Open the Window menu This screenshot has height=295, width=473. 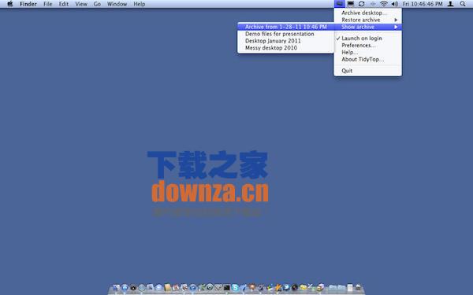pyautogui.click(x=117, y=4)
